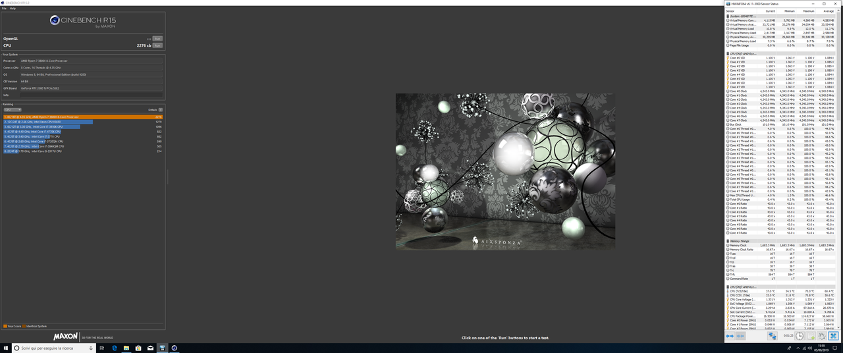Image resolution: width=843 pixels, height=353 pixels.
Task: Select the Intel Core i7-3930K ranking row
Action: tap(83, 126)
